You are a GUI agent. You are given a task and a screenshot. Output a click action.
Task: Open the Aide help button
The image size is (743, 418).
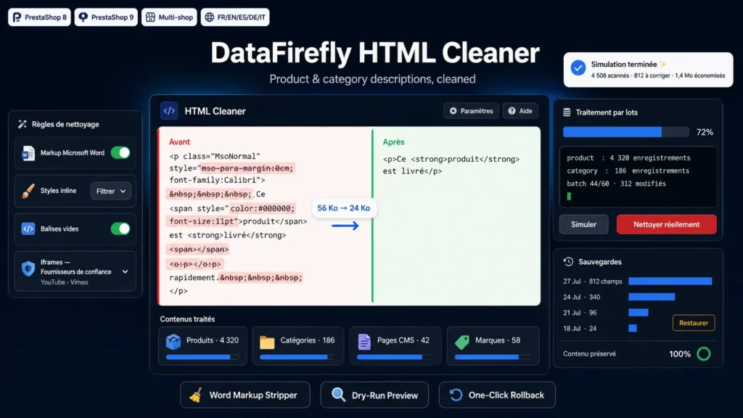[520, 111]
